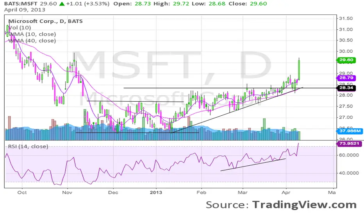Click the 30.00 price axis label
The height and width of the screenshot is (215, 364).
point(346,51)
